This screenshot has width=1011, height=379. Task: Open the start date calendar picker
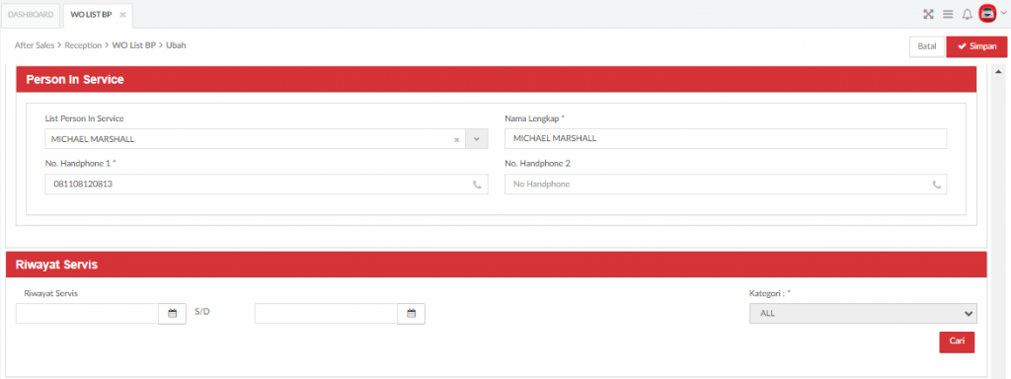pyautogui.click(x=172, y=314)
